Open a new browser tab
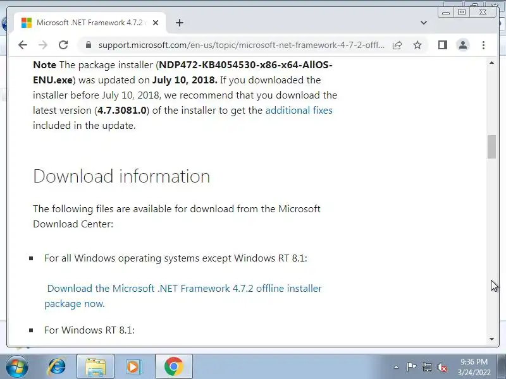 180,23
